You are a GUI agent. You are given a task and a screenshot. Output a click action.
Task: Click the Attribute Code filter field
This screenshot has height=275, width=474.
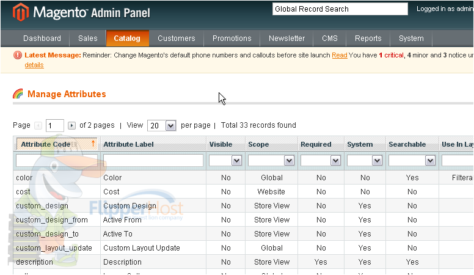57,160
